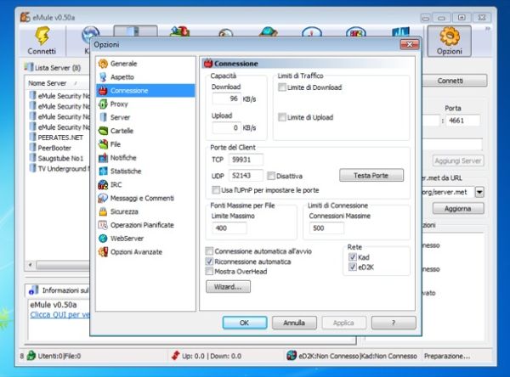Open Cartelle settings category

[x=122, y=131]
